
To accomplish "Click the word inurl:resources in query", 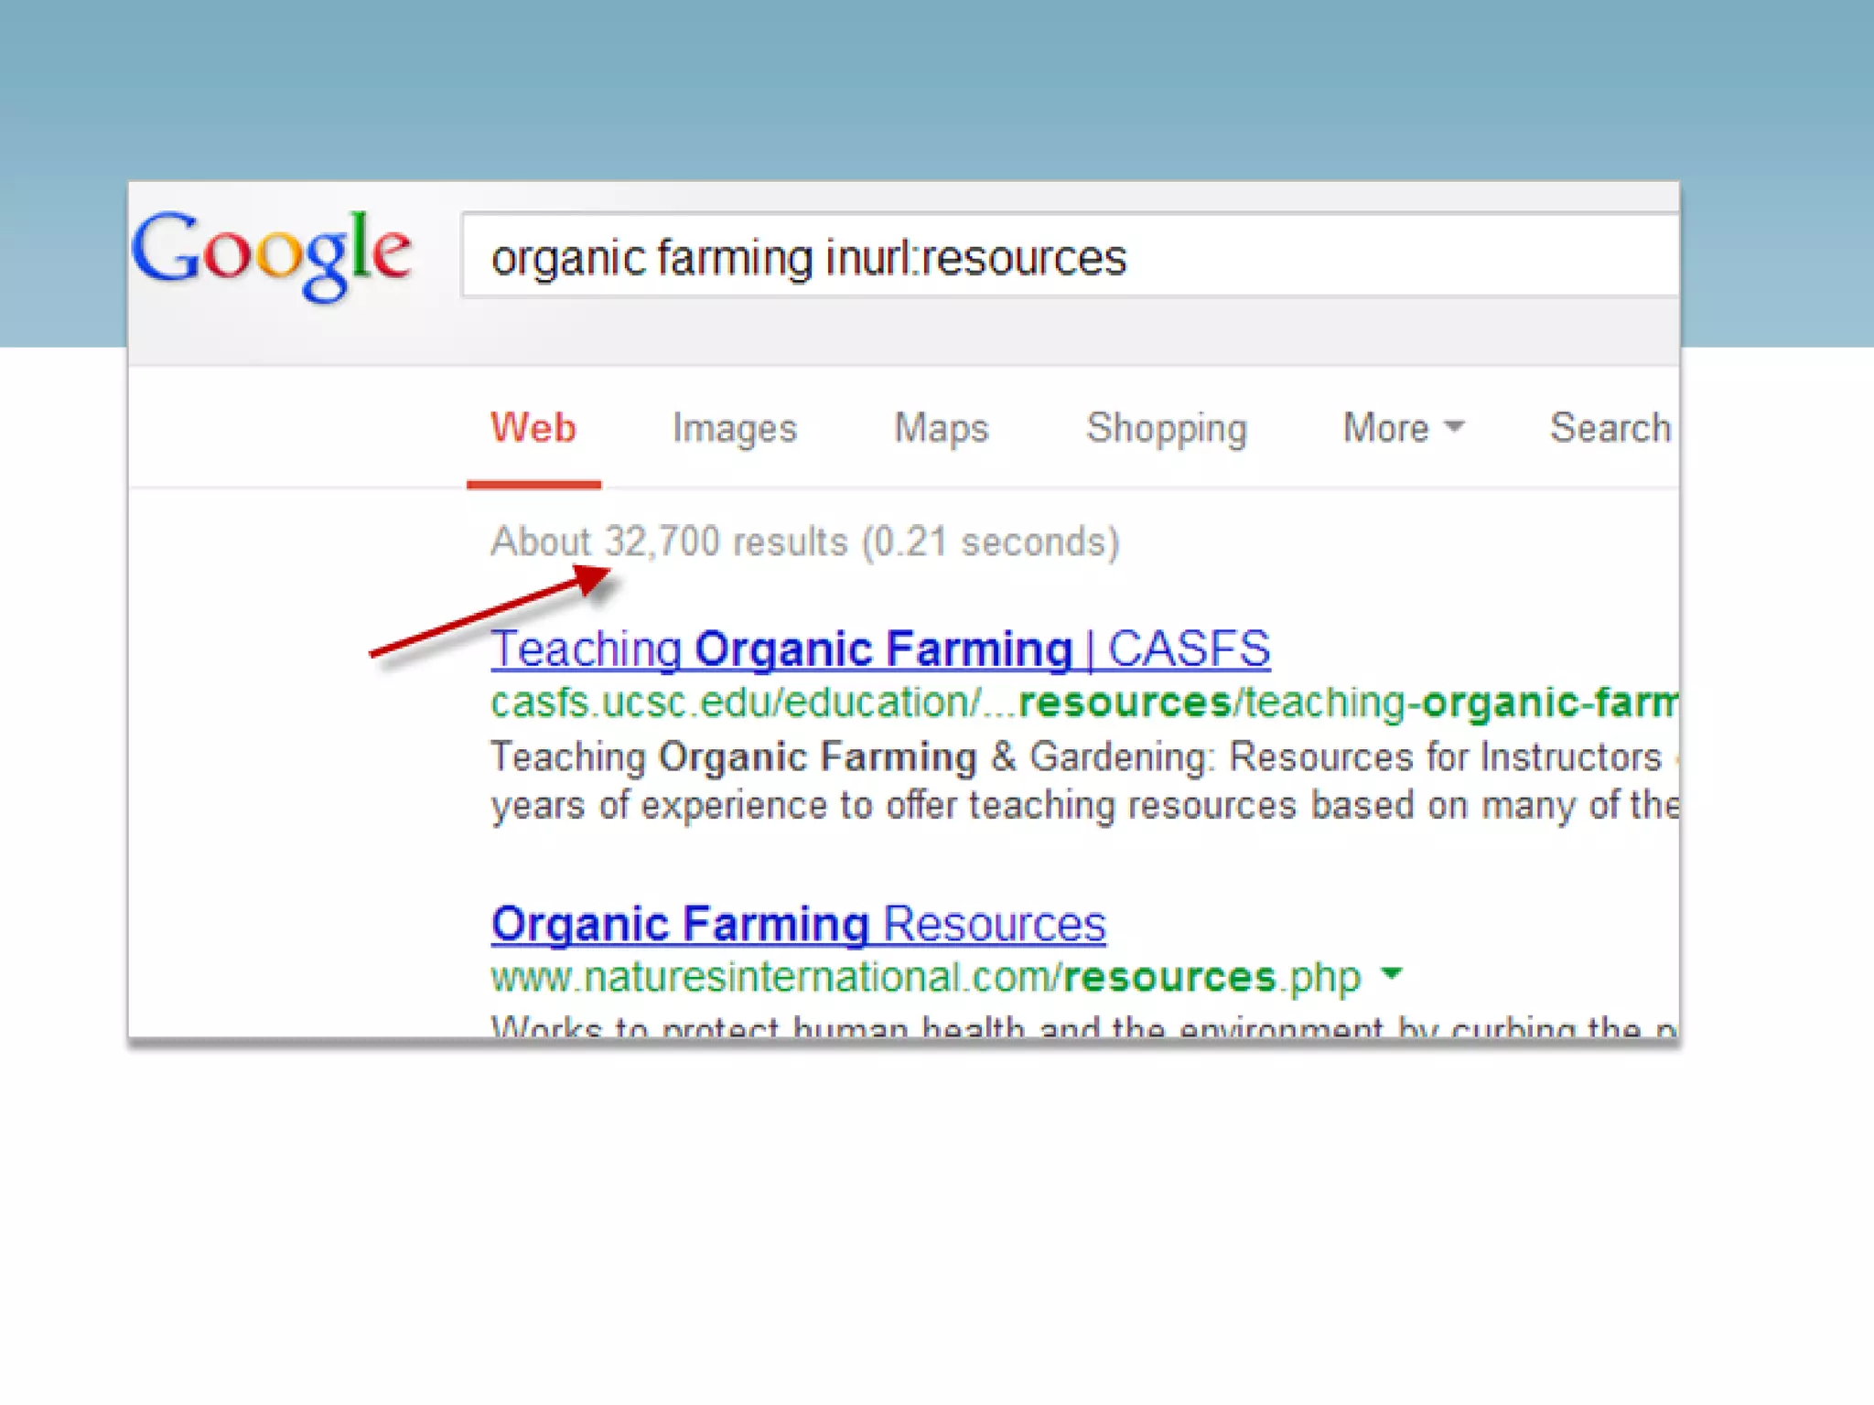I will pos(975,258).
